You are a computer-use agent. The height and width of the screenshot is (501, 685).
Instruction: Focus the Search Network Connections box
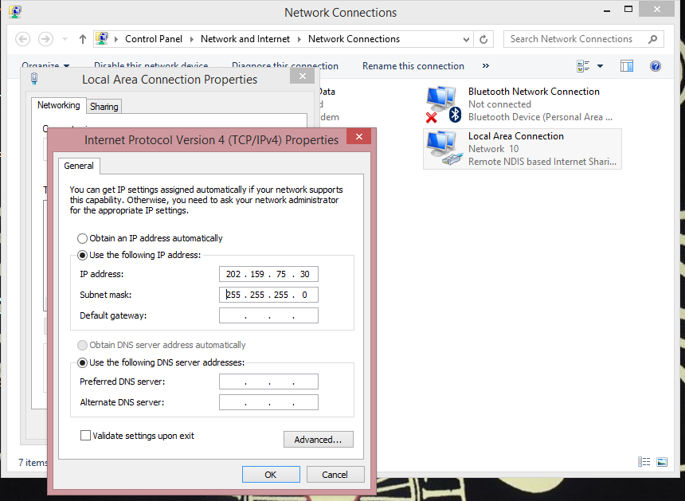(x=584, y=39)
